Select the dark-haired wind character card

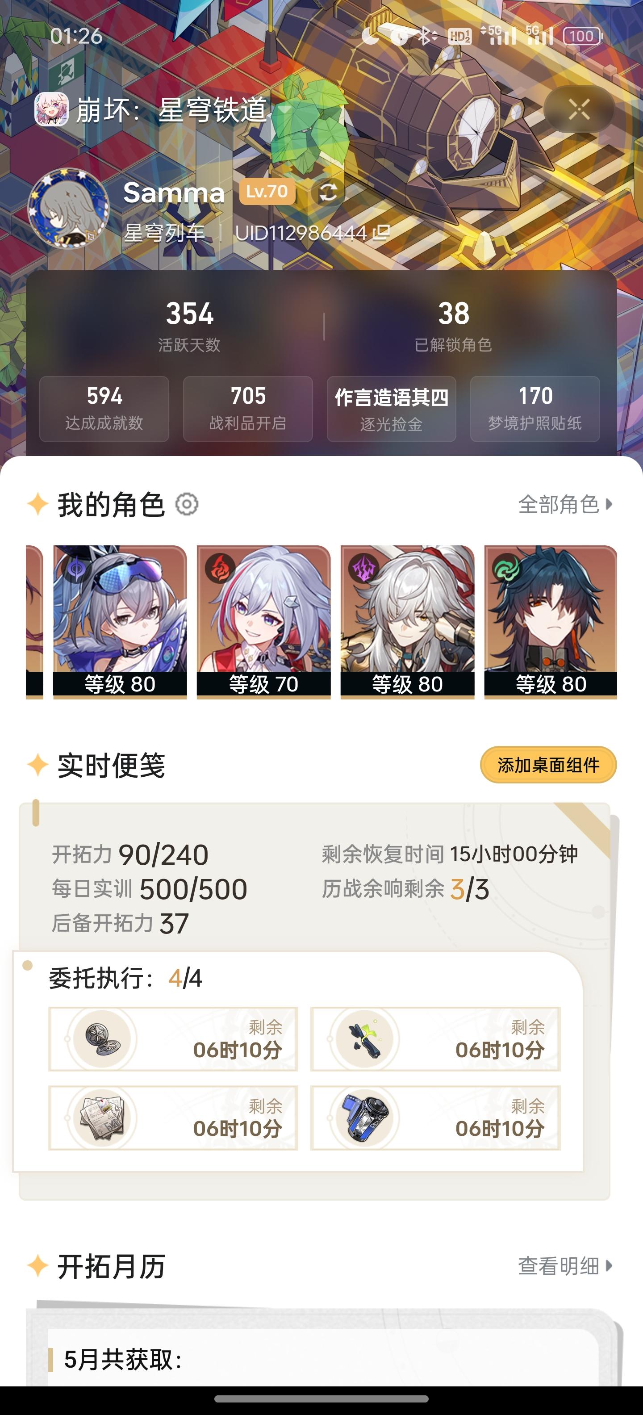tap(551, 622)
